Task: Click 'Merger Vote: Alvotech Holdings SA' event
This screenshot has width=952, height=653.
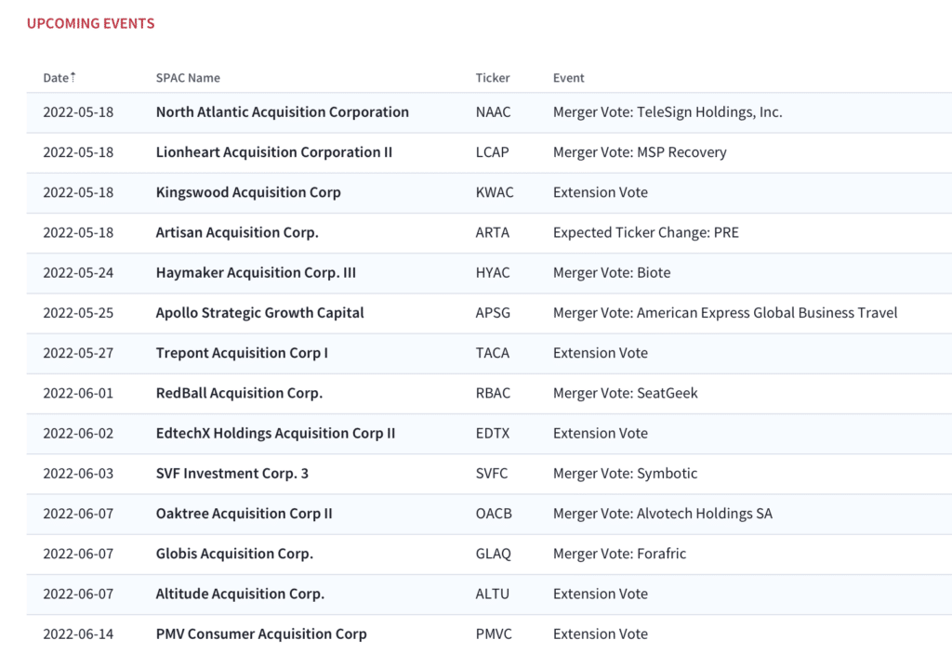Action: [x=662, y=514]
